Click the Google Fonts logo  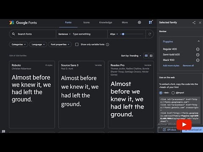point(23,22)
